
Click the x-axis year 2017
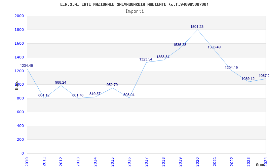(x=146, y=162)
